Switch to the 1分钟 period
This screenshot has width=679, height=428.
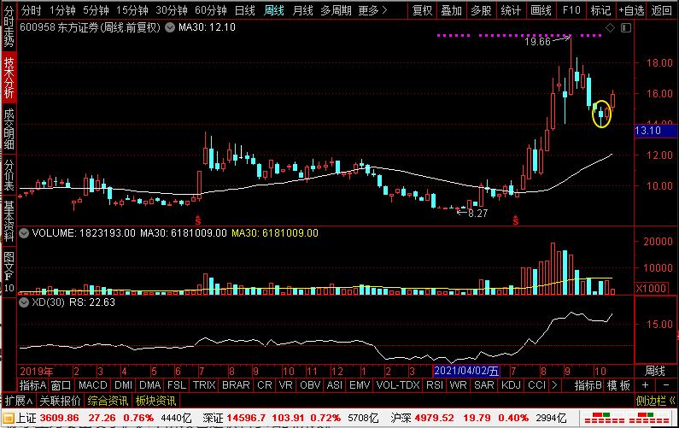click(x=62, y=10)
